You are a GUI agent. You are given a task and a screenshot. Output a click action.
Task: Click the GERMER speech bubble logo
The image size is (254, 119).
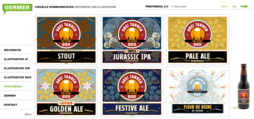(x=17, y=8)
